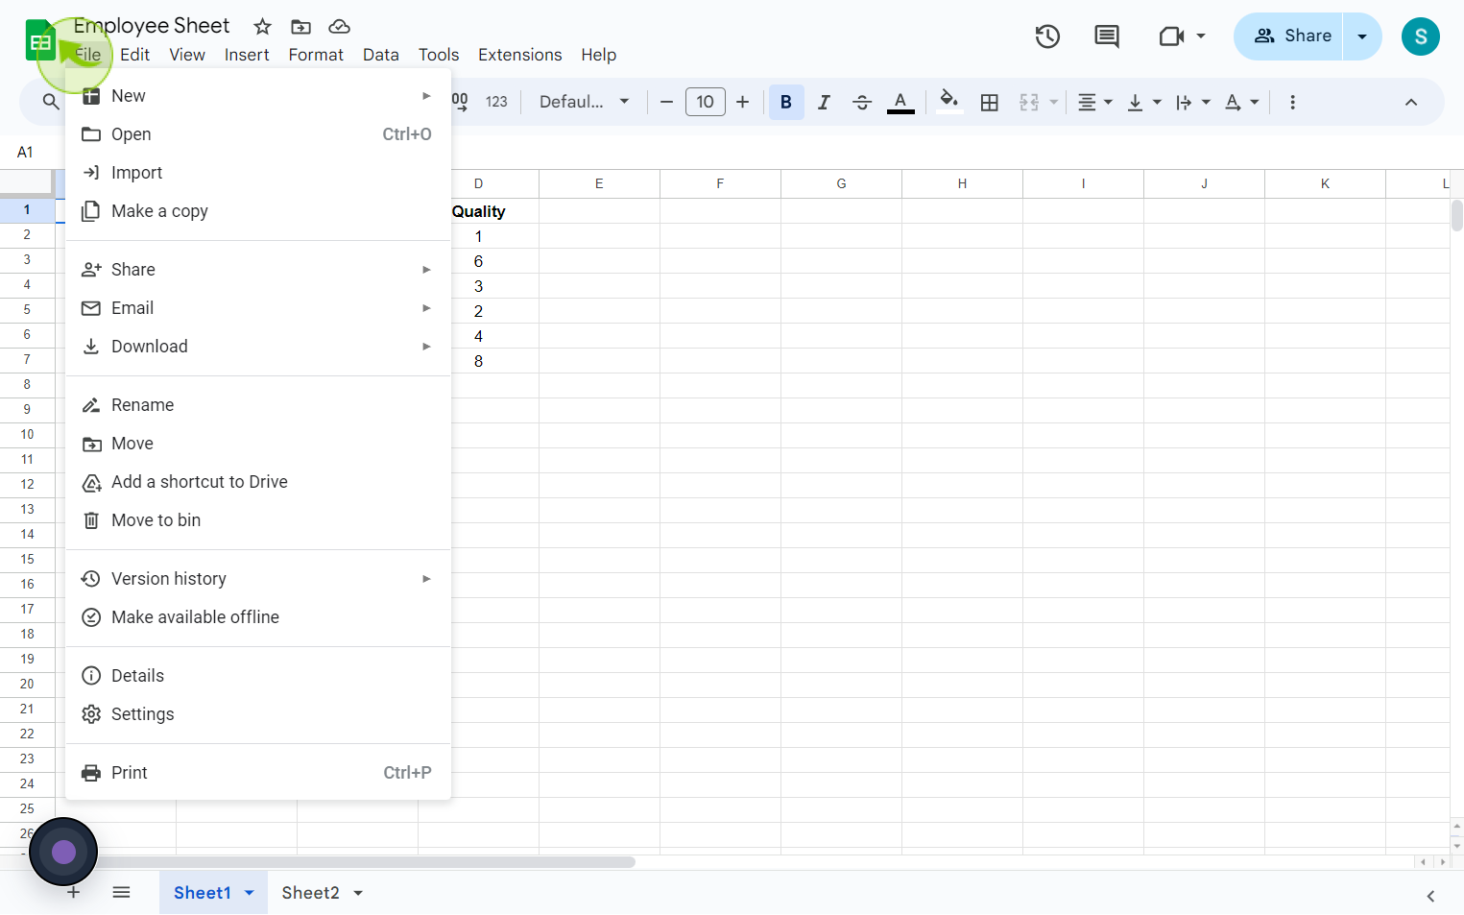Click the font size input field
This screenshot has width=1464, height=915.
706,102
